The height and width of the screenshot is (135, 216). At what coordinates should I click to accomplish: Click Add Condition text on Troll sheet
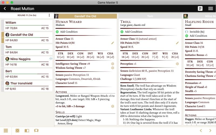tap(134, 32)
